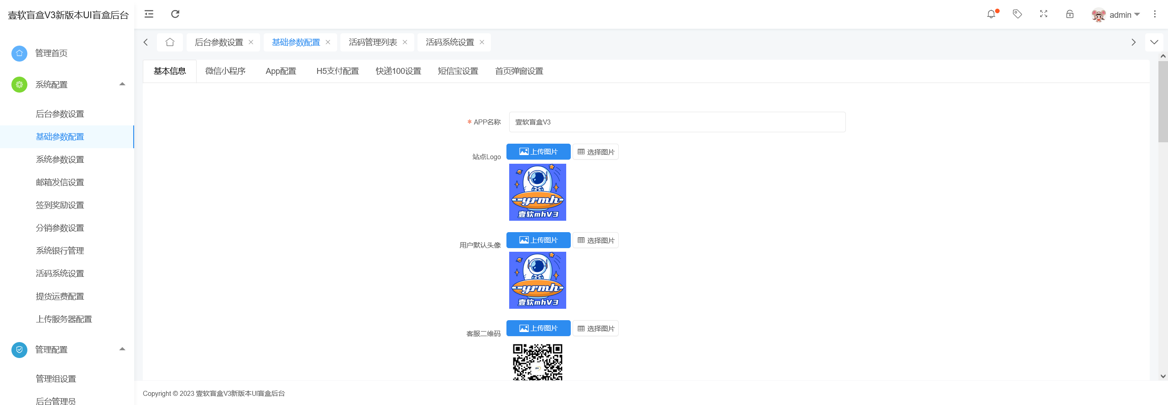Click the 站点Logo image thumbnail
Screen dimensions: 1168x405
point(537,192)
